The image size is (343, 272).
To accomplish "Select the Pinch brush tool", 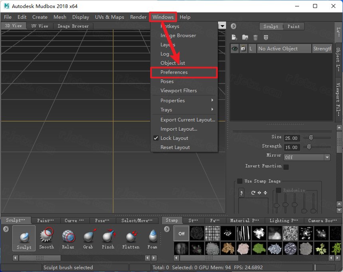I will point(109,238).
